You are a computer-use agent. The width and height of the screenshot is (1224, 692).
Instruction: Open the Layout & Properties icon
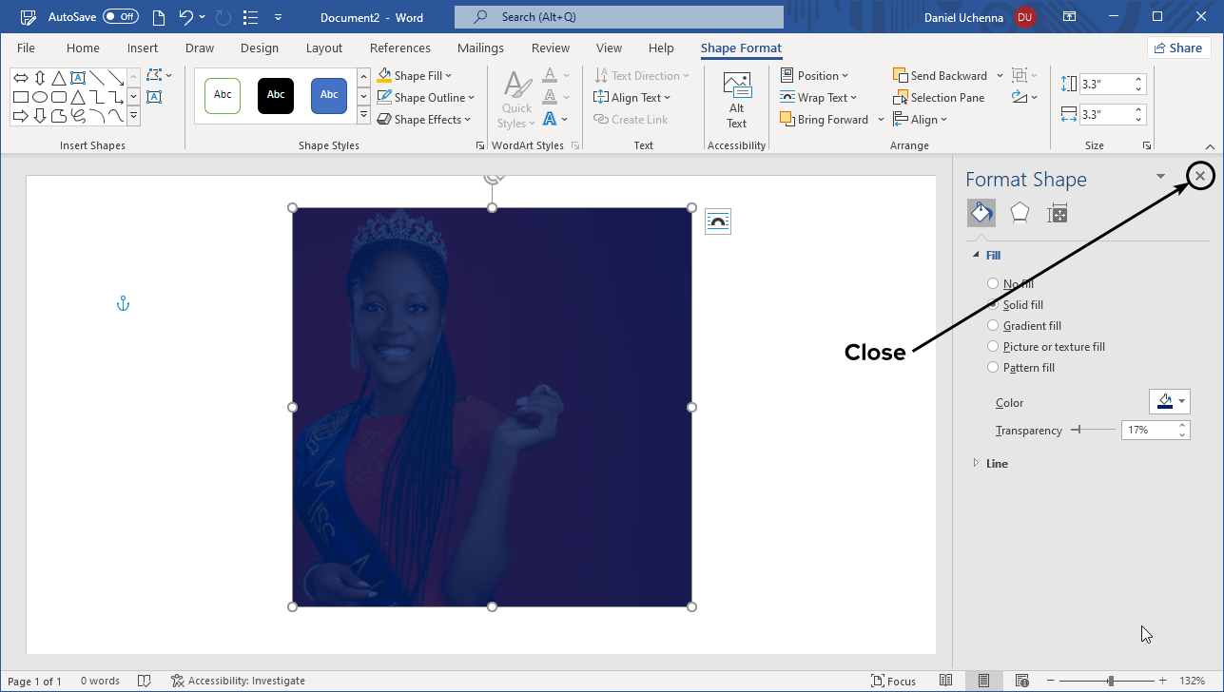click(x=1057, y=213)
